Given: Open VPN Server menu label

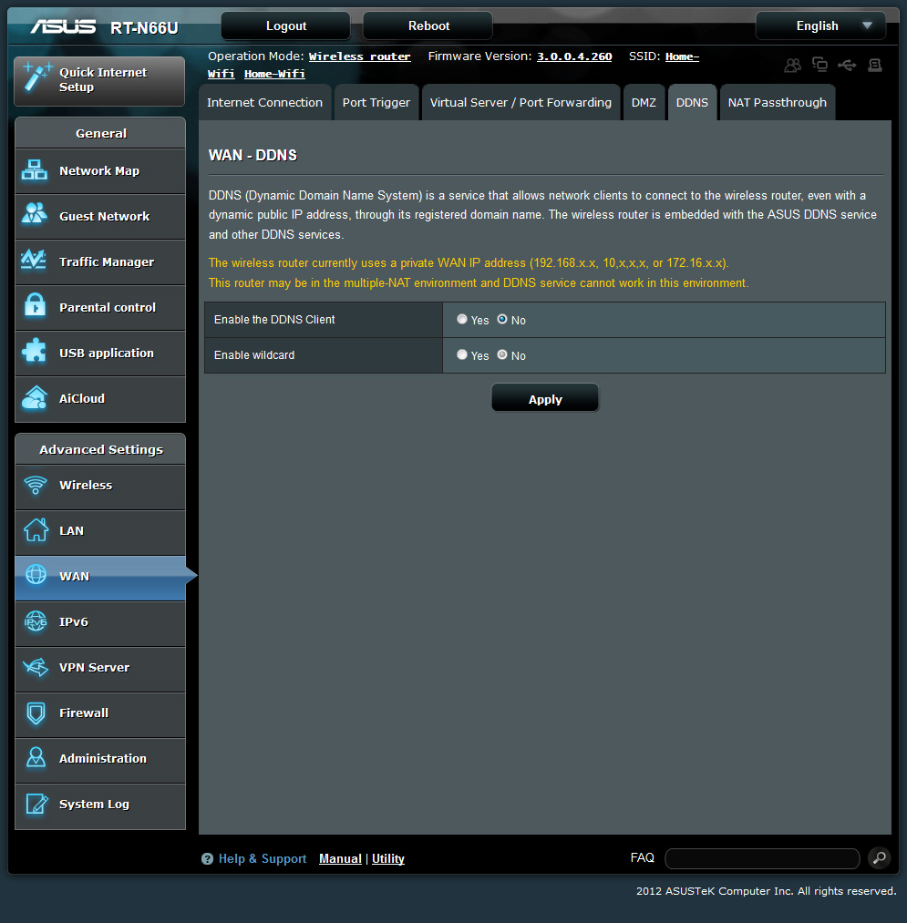Looking at the screenshot, I should click(94, 668).
